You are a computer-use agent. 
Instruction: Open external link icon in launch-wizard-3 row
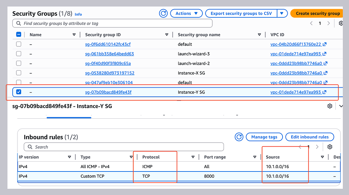(x=324, y=54)
